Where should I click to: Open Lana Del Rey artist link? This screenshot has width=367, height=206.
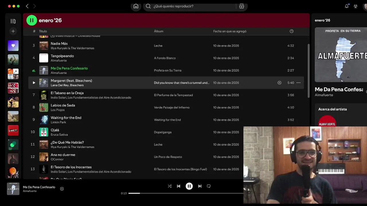[x=60, y=85]
